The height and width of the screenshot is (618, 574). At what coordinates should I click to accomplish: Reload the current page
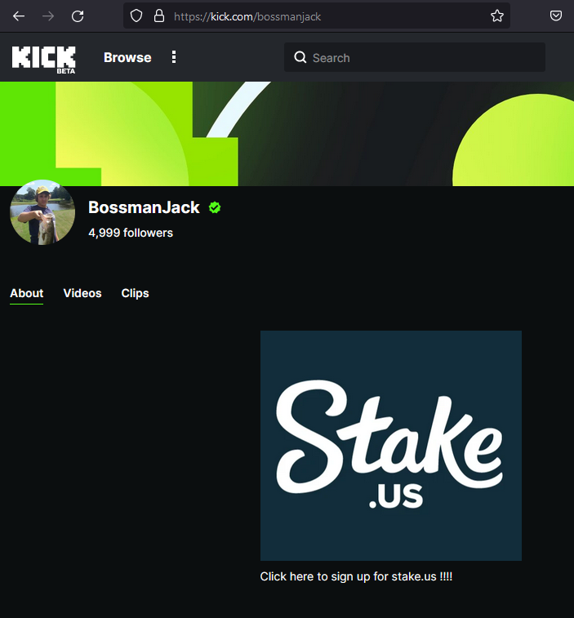pos(78,16)
